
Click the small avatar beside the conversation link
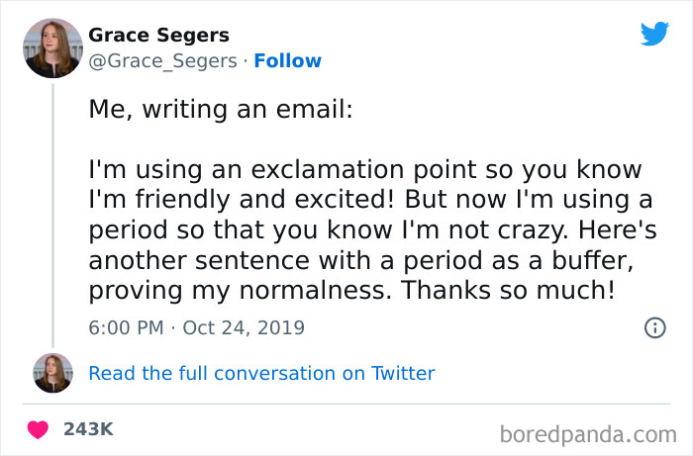[52, 373]
